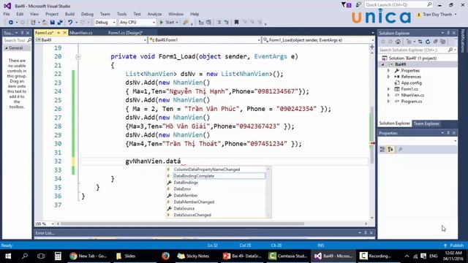468x263 pixels.
Task: Expand the Properties node in Solution Explorer
Action: [388, 71]
